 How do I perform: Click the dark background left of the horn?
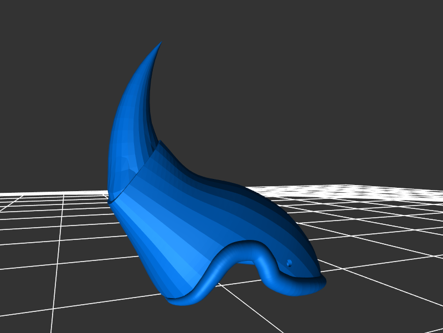tap(55, 111)
